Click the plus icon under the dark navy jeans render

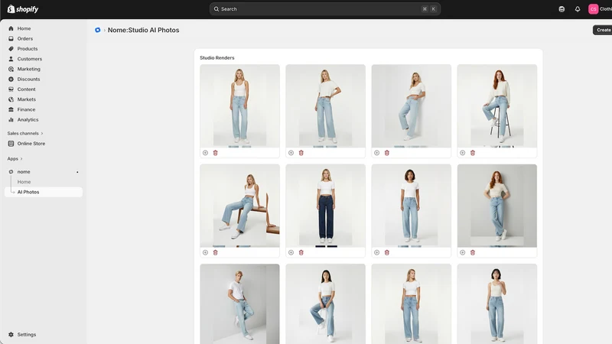pyautogui.click(x=291, y=253)
